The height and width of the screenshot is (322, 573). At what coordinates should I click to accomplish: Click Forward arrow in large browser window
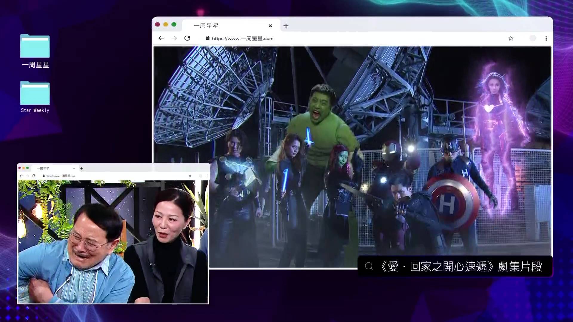point(174,38)
